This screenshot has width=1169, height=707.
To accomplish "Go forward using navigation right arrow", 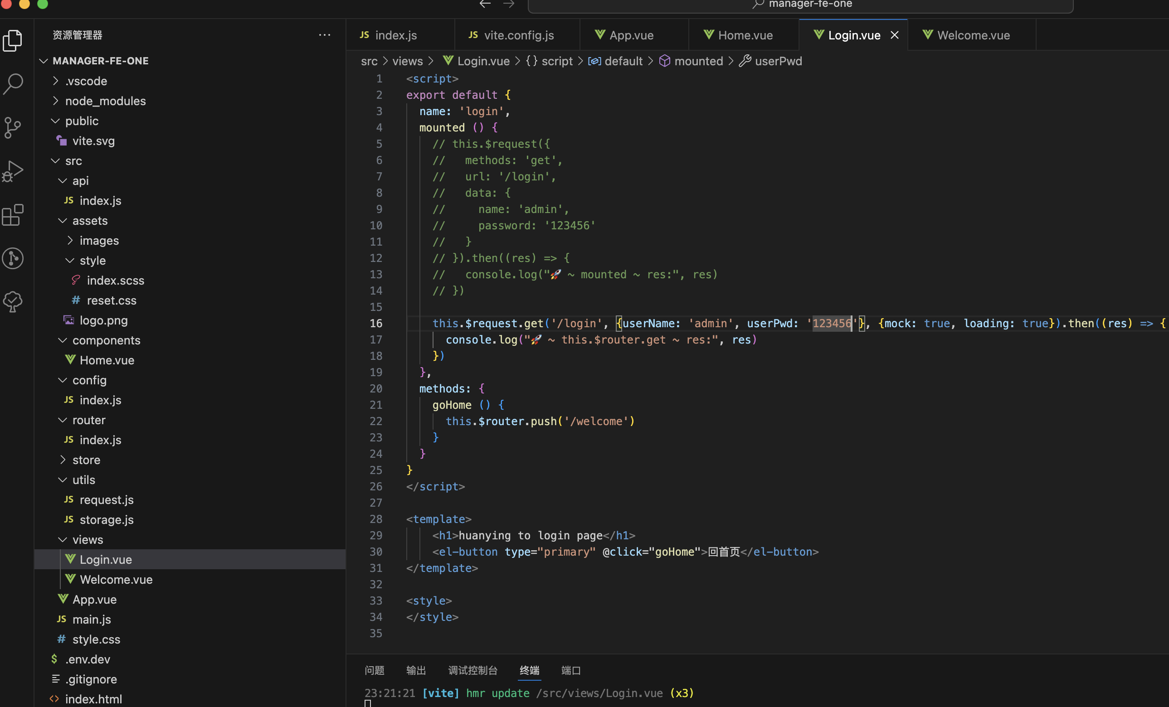I will tap(509, 4).
